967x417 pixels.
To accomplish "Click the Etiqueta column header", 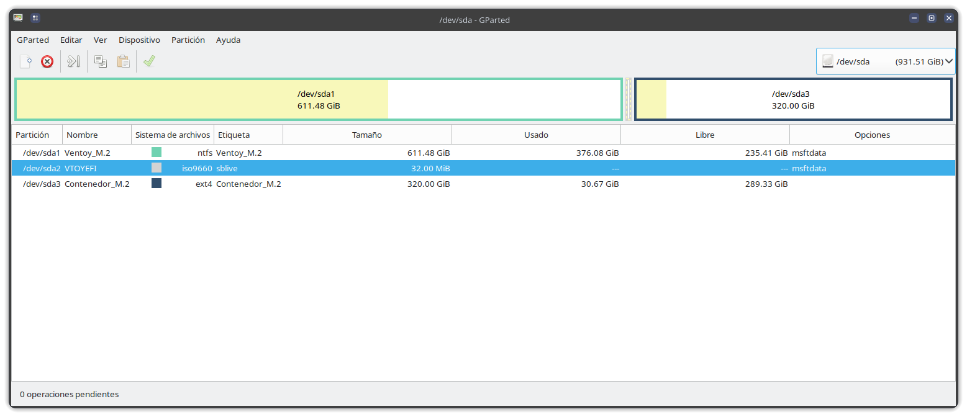I will (x=248, y=135).
